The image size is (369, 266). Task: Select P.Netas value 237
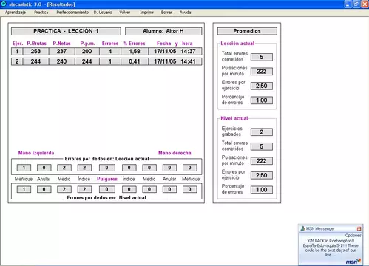(x=61, y=51)
